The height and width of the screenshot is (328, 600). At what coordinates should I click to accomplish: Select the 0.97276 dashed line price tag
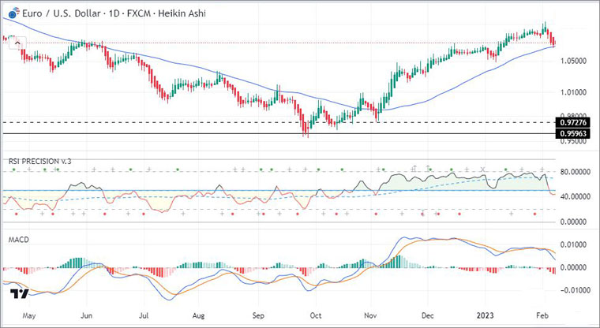coord(572,123)
